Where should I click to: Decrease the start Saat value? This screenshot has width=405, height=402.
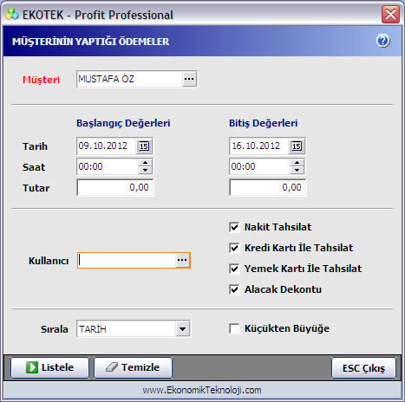(x=145, y=170)
